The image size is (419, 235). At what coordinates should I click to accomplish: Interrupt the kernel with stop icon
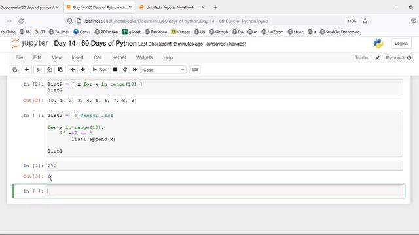click(x=115, y=70)
